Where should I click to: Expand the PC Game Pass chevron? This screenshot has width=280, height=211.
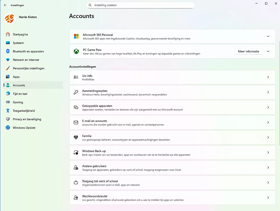(x=268, y=51)
